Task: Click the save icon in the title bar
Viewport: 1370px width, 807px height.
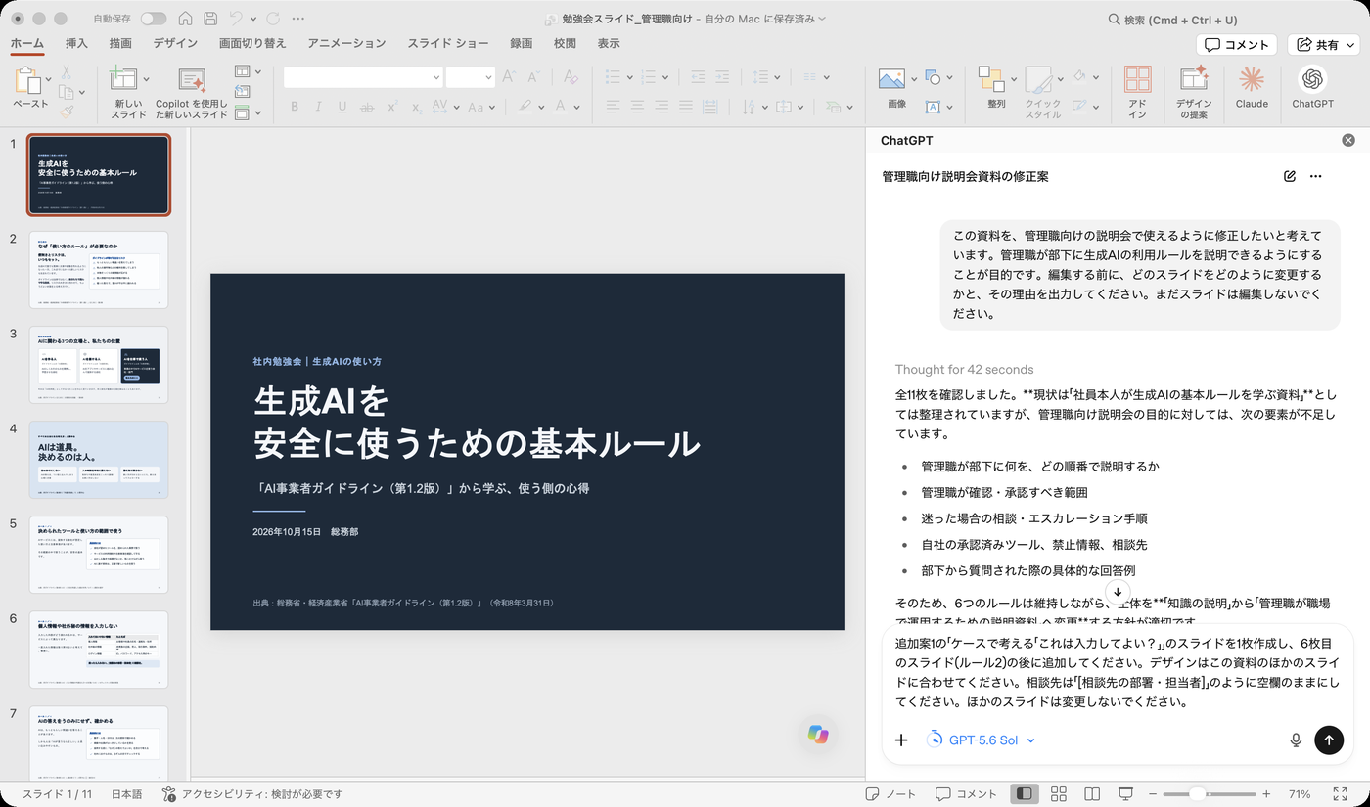Action: tap(210, 19)
